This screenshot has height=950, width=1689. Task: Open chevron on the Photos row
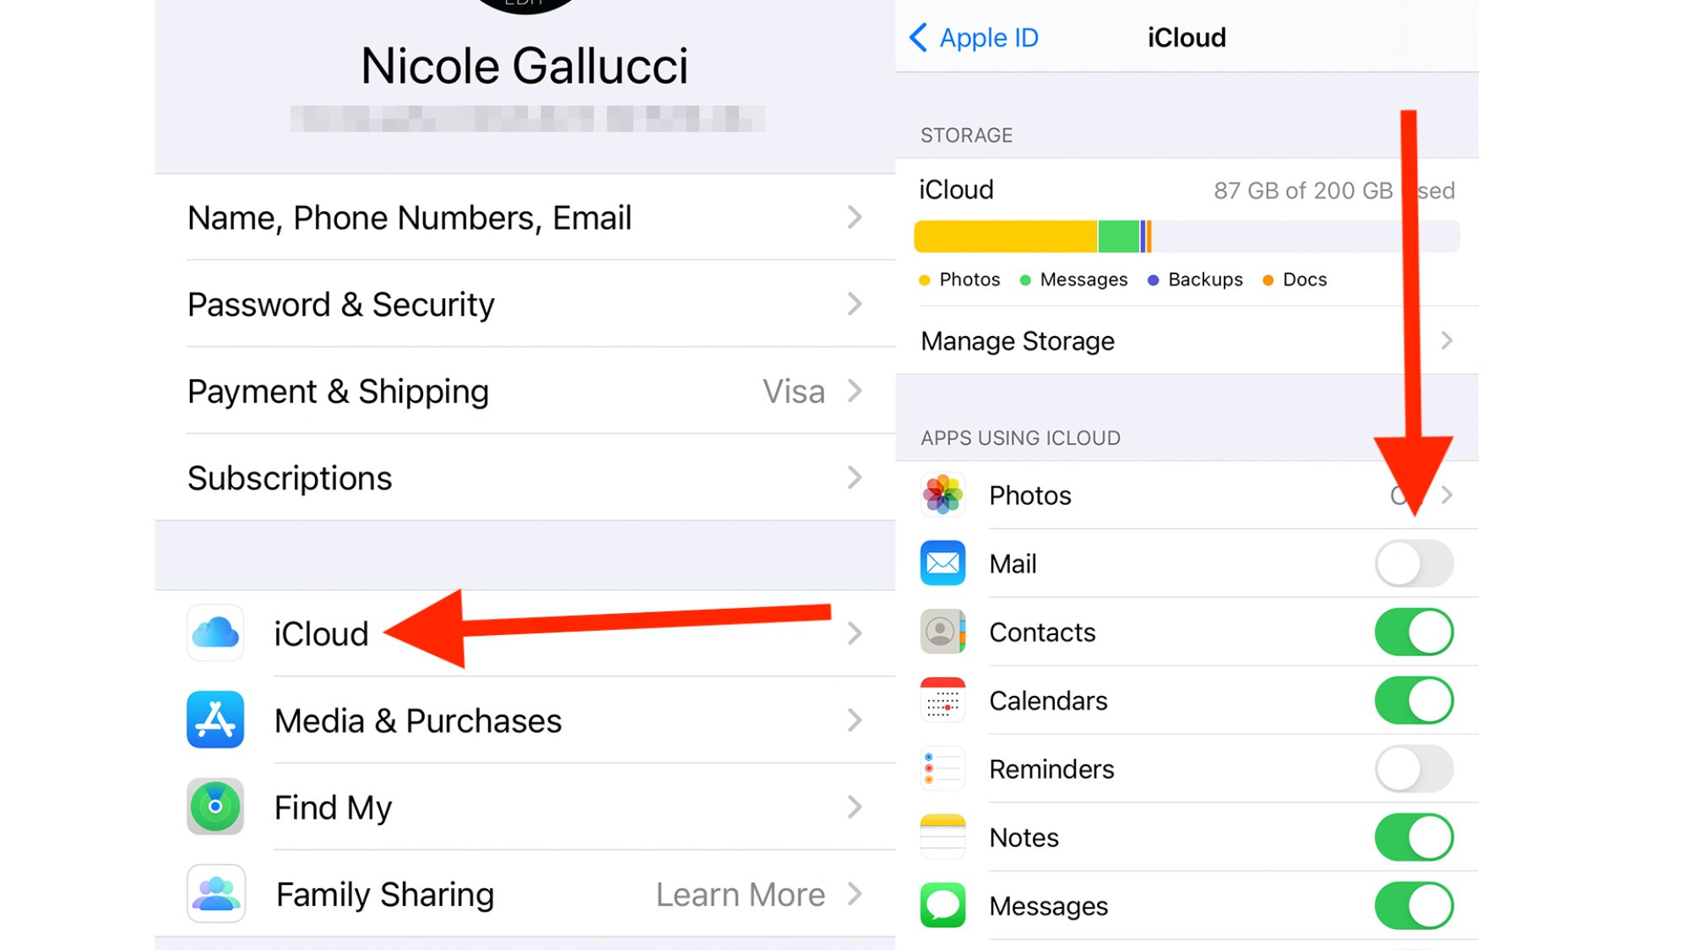pyautogui.click(x=1447, y=495)
